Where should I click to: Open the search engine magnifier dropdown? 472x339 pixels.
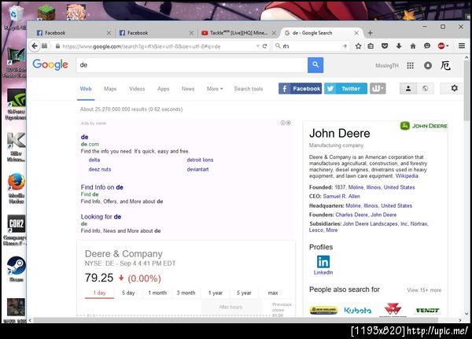(278, 46)
